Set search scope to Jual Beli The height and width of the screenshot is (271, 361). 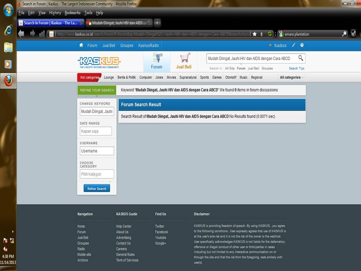(253, 69)
